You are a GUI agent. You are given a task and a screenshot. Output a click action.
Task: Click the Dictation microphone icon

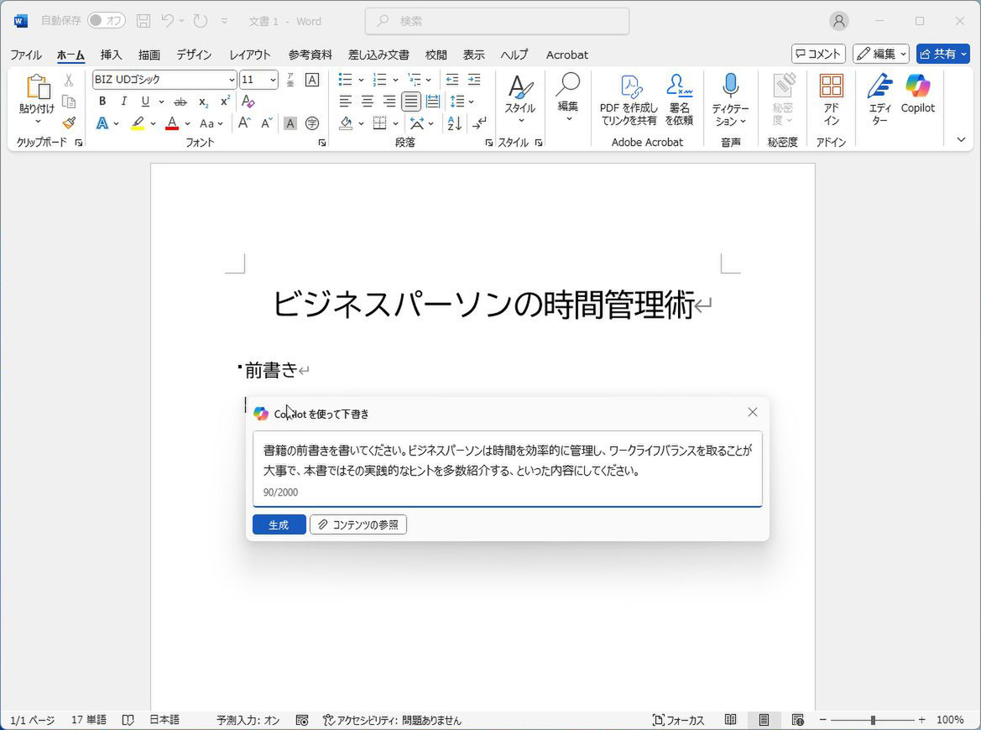730,87
